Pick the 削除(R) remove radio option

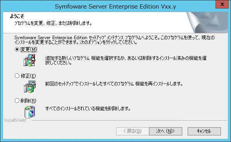click(17, 100)
